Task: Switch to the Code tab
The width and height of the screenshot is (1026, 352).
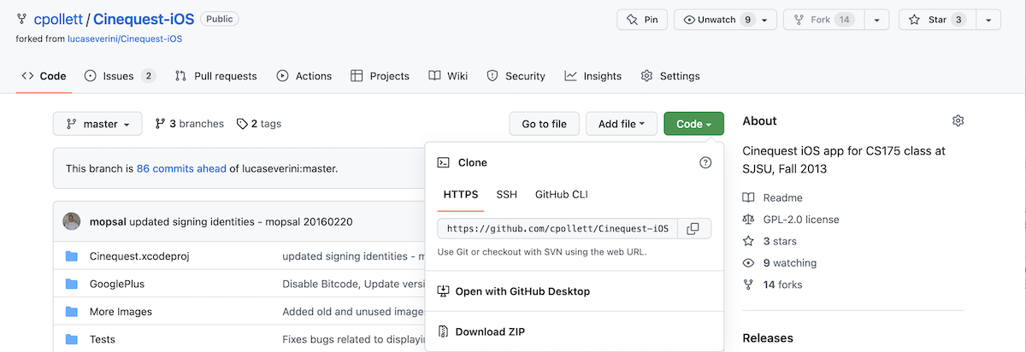Action: pyautogui.click(x=44, y=76)
